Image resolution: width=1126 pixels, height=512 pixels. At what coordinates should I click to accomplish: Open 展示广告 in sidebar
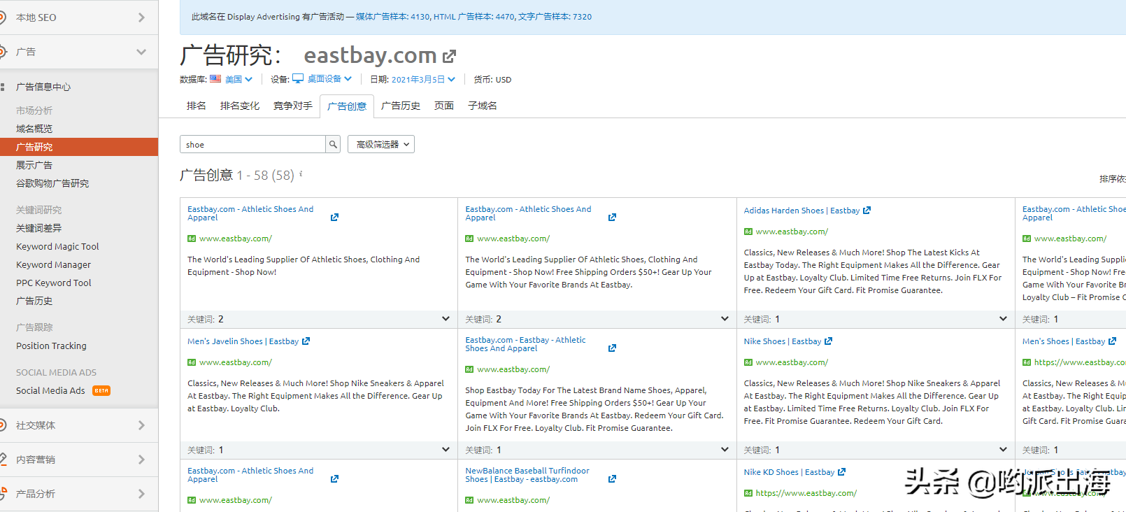(34, 165)
